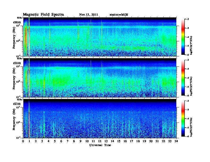
Task: Click the log(PSD) units label beside dZ/dt colorbar
Action: (x=191, y=127)
